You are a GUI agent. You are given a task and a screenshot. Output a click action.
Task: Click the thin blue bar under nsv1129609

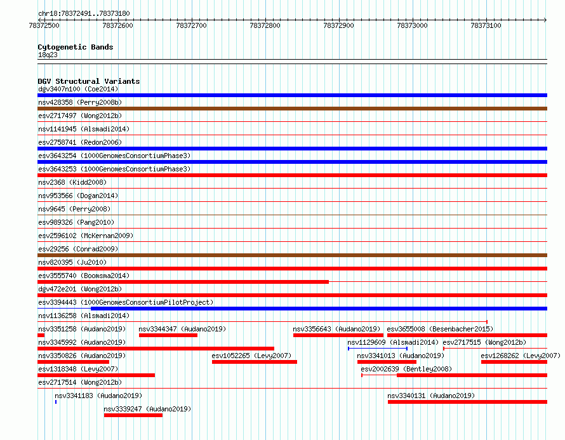pos(378,349)
